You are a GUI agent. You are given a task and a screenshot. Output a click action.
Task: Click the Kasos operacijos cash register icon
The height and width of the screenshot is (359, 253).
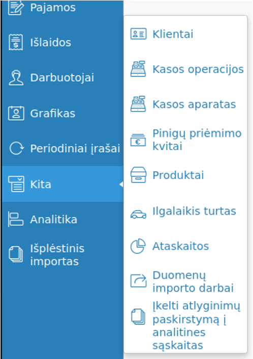(138, 69)
